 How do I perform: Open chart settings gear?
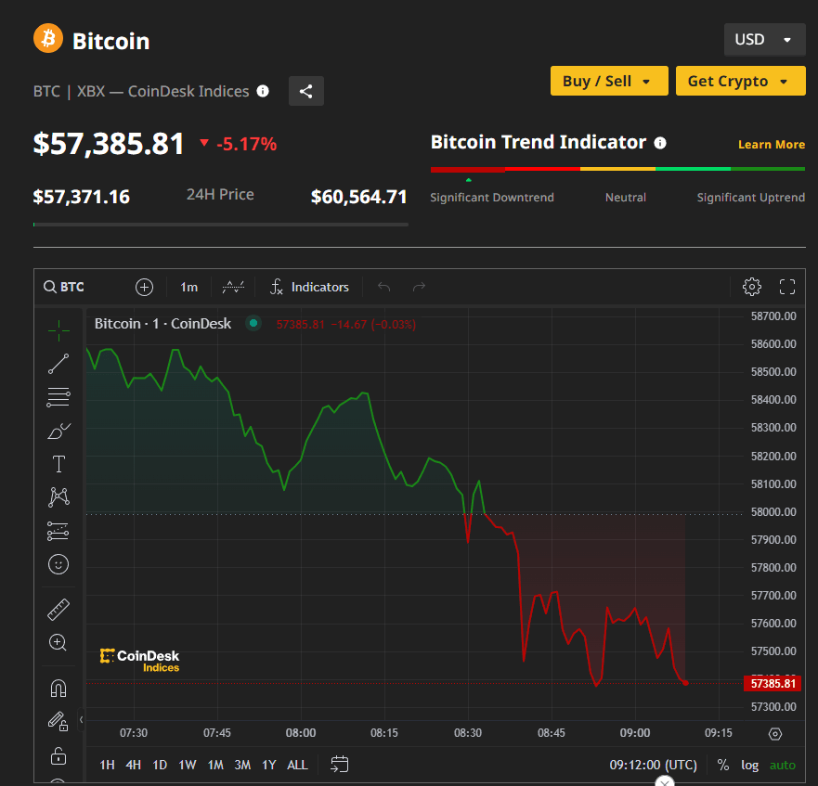tap(752, 287)
